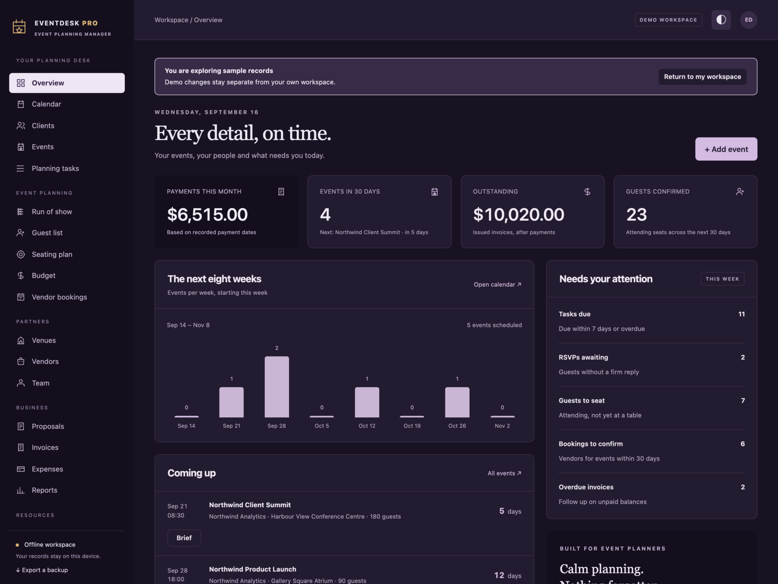Click the Venues building icon

21,340
